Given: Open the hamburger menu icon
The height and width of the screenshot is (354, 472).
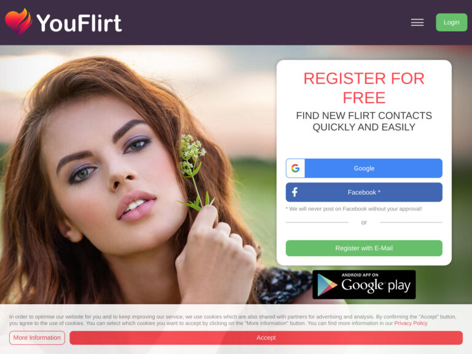Looking at the screenshot, I should click(x=417, y=22).
